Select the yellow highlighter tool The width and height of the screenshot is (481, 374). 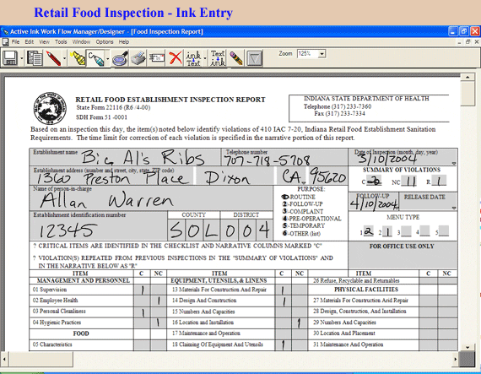pyautogui.click(x=77, y=58)
